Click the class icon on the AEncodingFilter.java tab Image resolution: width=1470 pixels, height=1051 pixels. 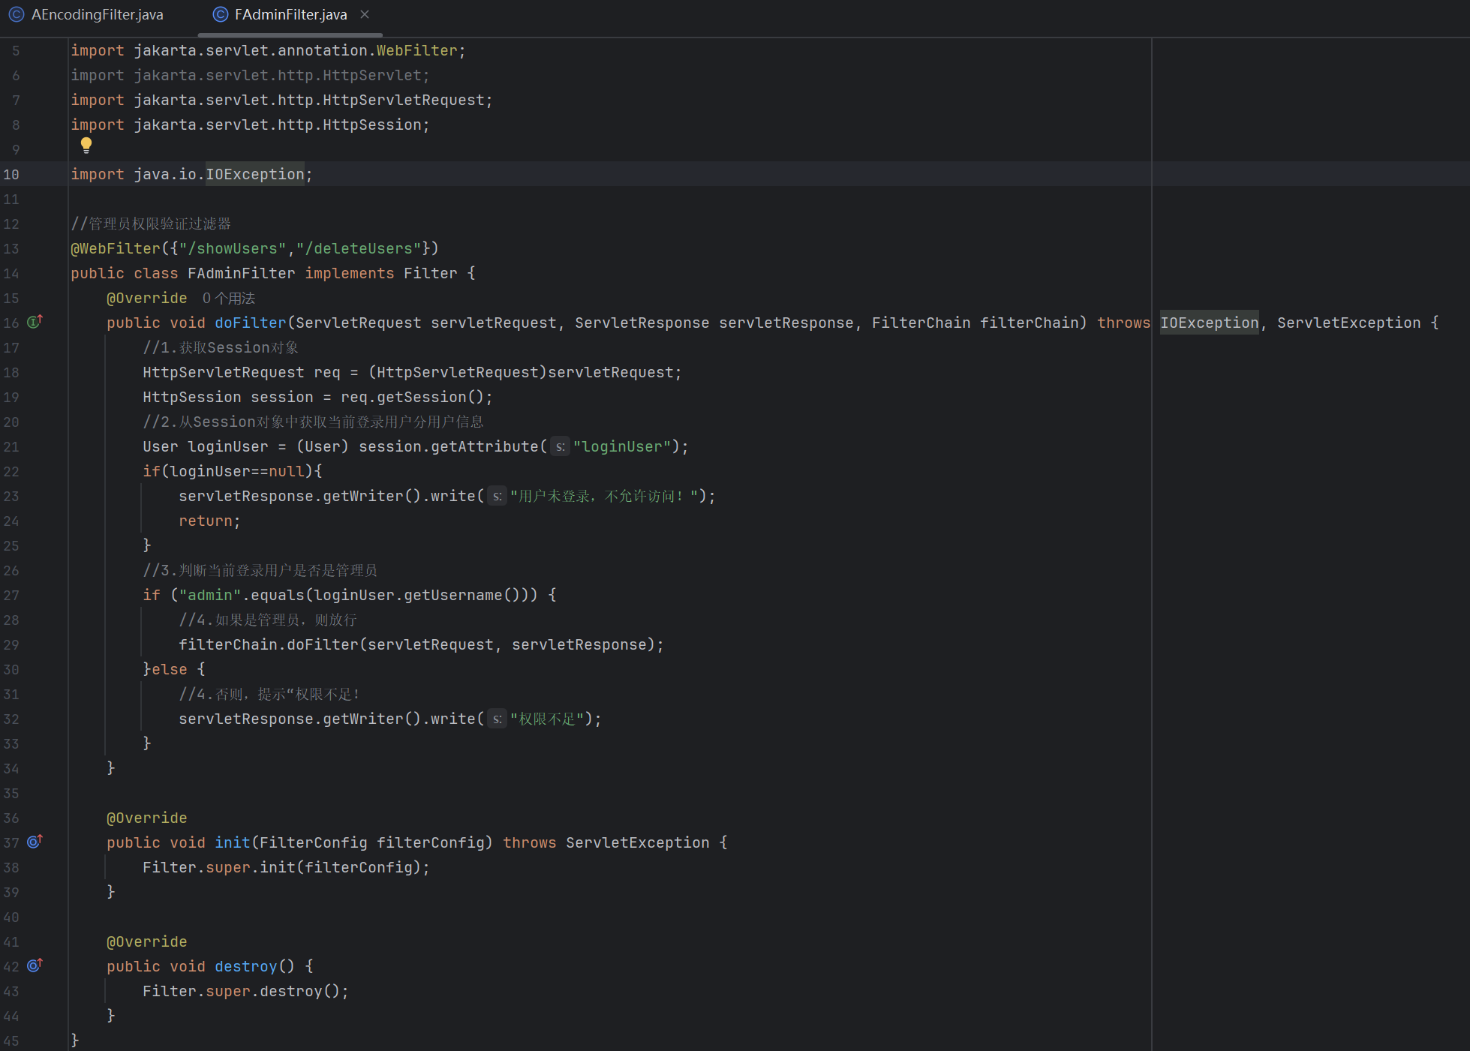[x=16, y=14]
